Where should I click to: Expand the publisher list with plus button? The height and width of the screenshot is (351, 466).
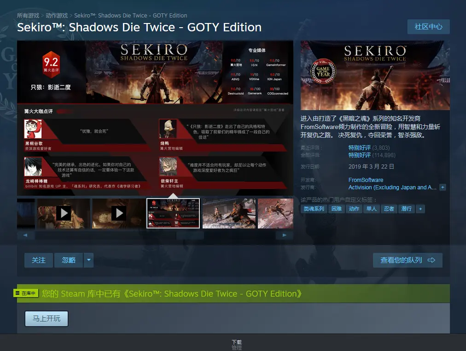443,187
